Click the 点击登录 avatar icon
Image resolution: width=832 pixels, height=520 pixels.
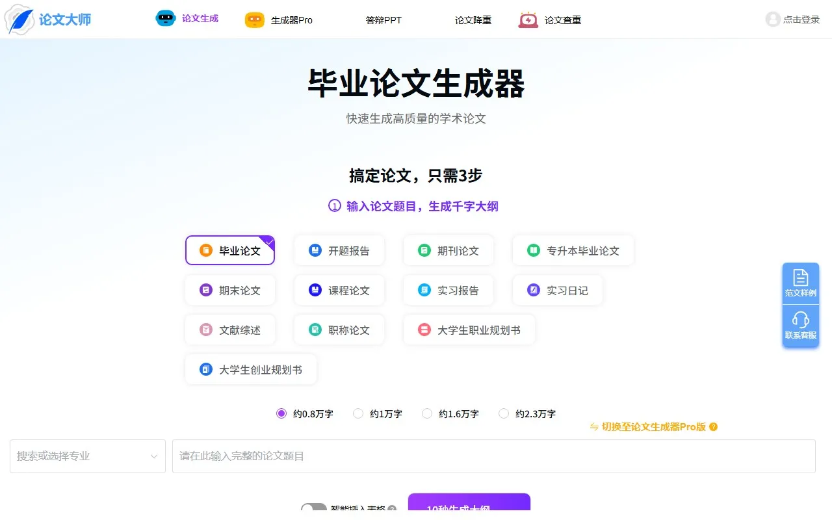[772, 19]
